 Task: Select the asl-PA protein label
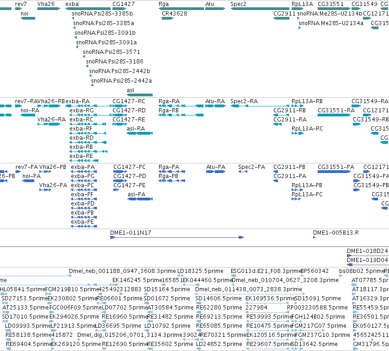[x=137, y=195]
